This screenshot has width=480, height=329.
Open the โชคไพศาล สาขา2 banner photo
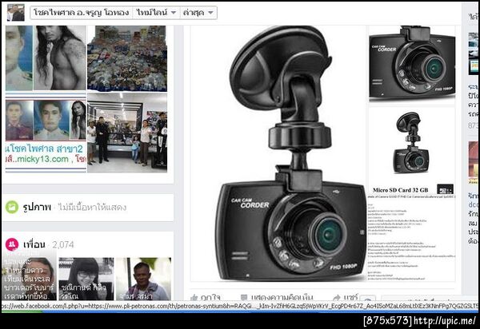tap(46, 133)
